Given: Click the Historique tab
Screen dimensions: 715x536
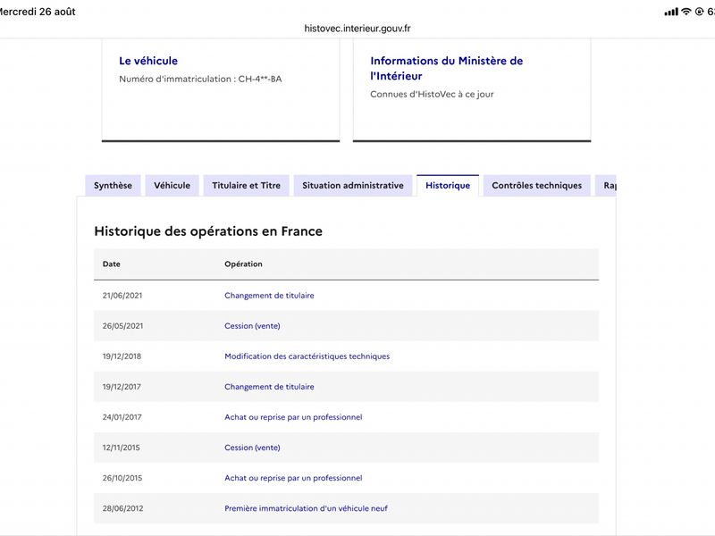Looking at the screenshot, I should (448, 186).
